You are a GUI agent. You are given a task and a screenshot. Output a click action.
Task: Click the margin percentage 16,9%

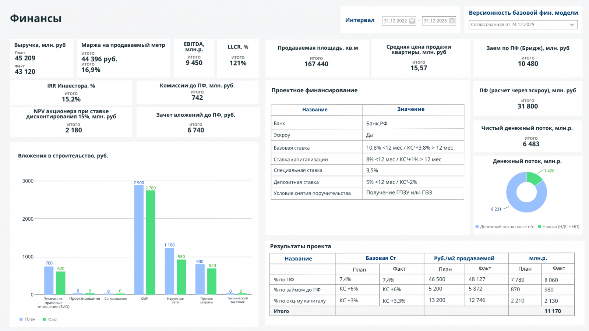click(91, 70)
